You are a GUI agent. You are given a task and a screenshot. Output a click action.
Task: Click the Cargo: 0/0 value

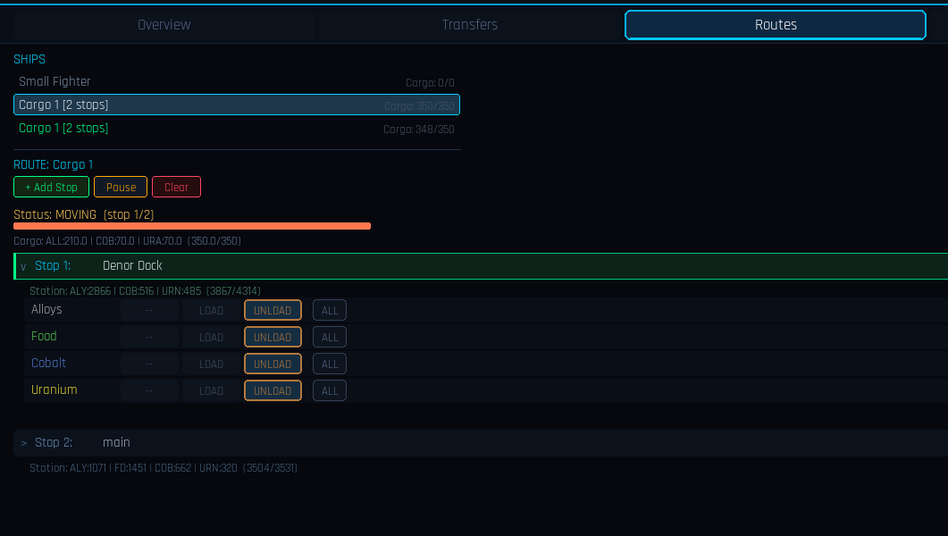pos(430,83)
